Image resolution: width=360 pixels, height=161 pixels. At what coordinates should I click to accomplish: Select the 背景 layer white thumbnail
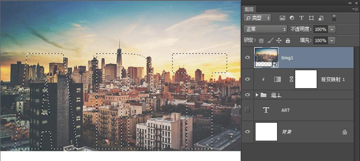(x=266, y=132)
